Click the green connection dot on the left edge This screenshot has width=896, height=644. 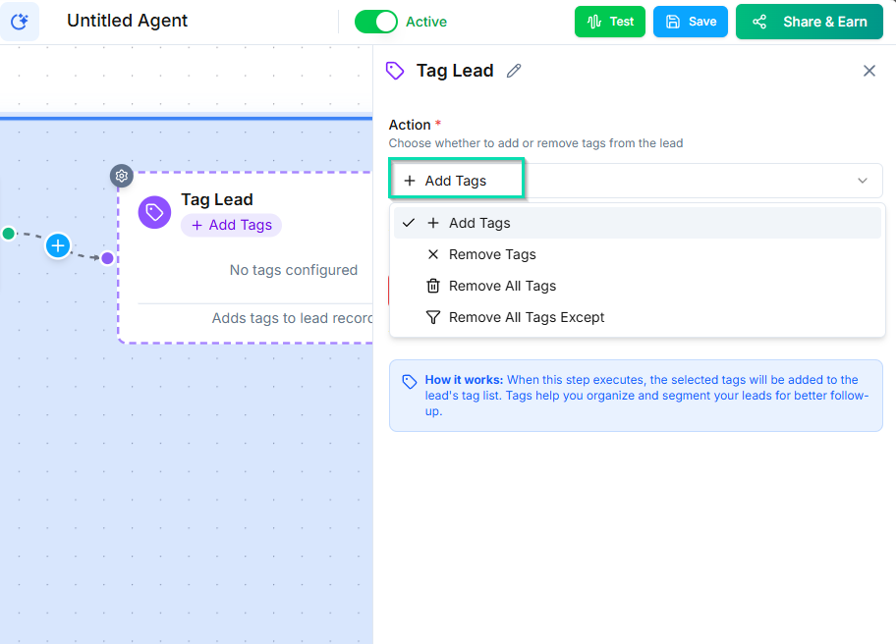pyautogui.click(x=8, y=233)
